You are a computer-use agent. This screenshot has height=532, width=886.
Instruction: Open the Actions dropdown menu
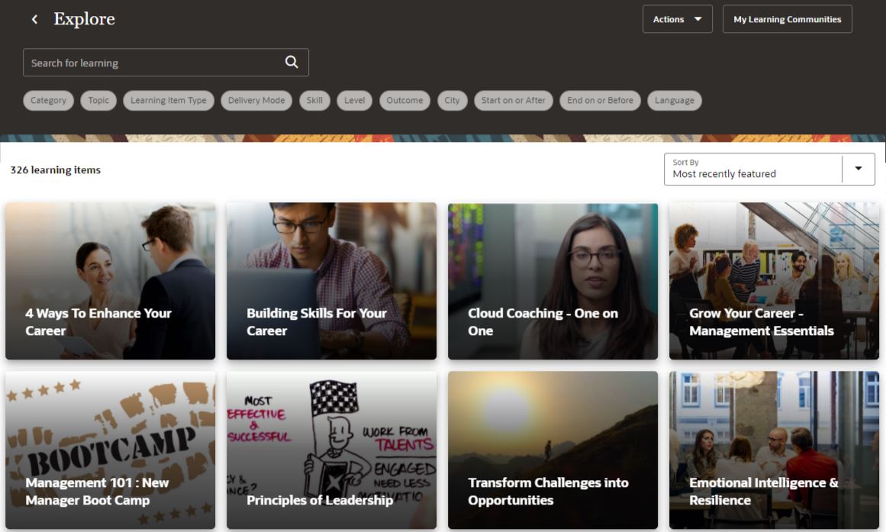tap(677, 19)
